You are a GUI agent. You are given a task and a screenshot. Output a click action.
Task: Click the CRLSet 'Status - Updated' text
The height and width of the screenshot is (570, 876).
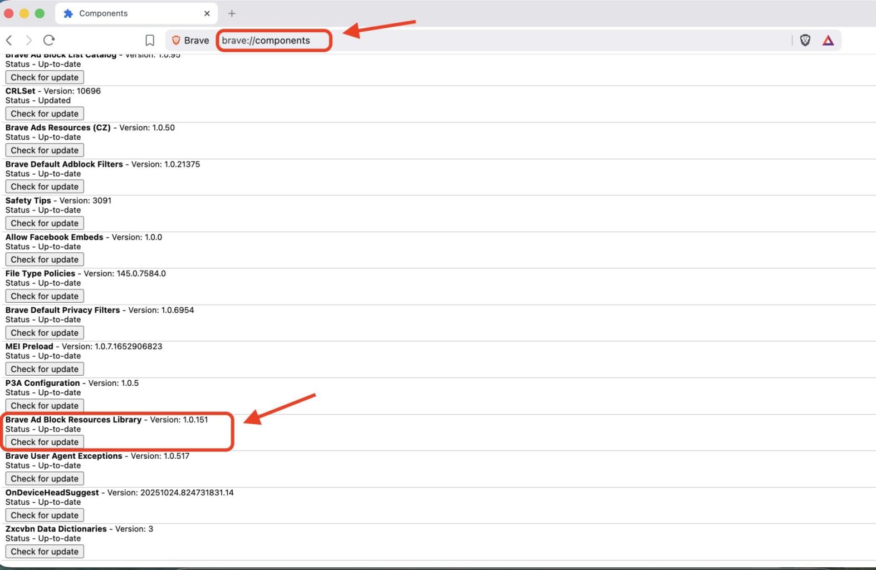pos(38,100)
